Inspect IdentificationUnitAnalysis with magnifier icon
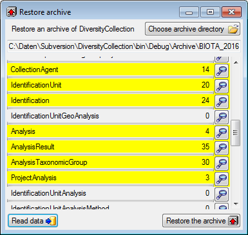Viewport: 248px width, 235px height. point(222,194)
